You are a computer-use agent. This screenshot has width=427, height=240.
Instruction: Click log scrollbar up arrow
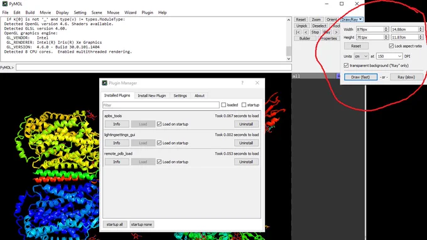coord(289,20)
